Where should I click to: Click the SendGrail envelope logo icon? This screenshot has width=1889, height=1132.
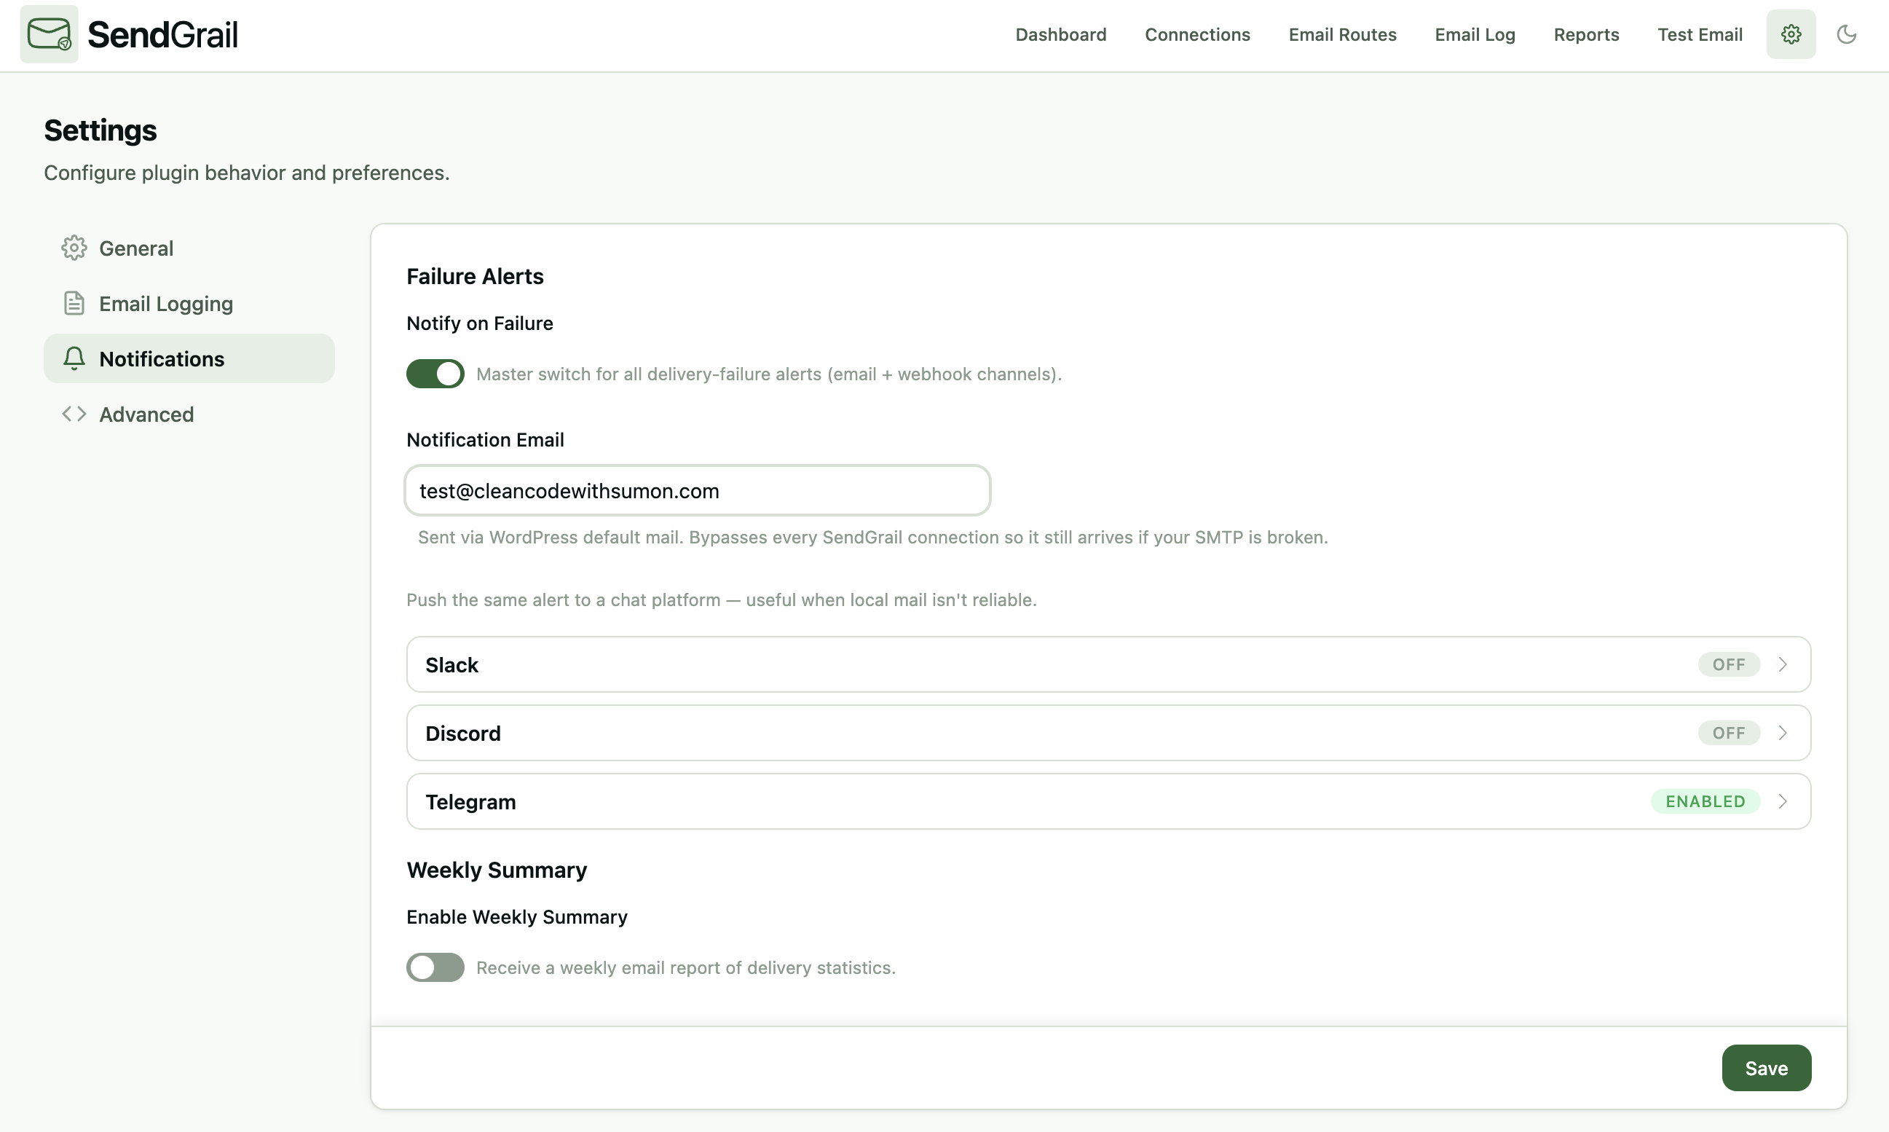(49, 34)
